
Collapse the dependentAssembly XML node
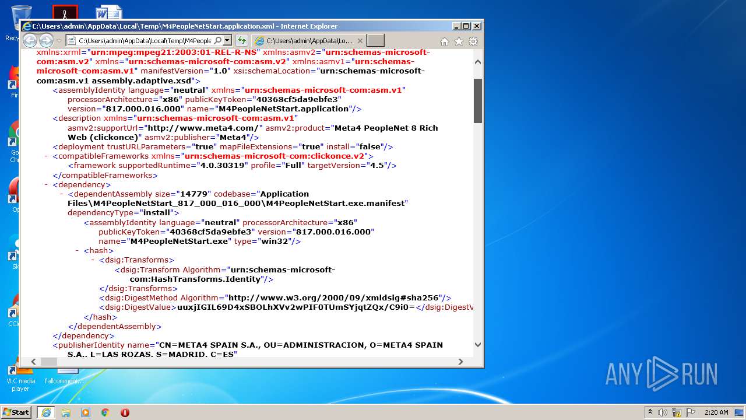(62, 194)
